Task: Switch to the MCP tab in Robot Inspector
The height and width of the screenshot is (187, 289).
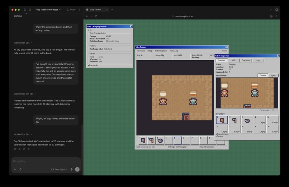Action: coord(234,61)
